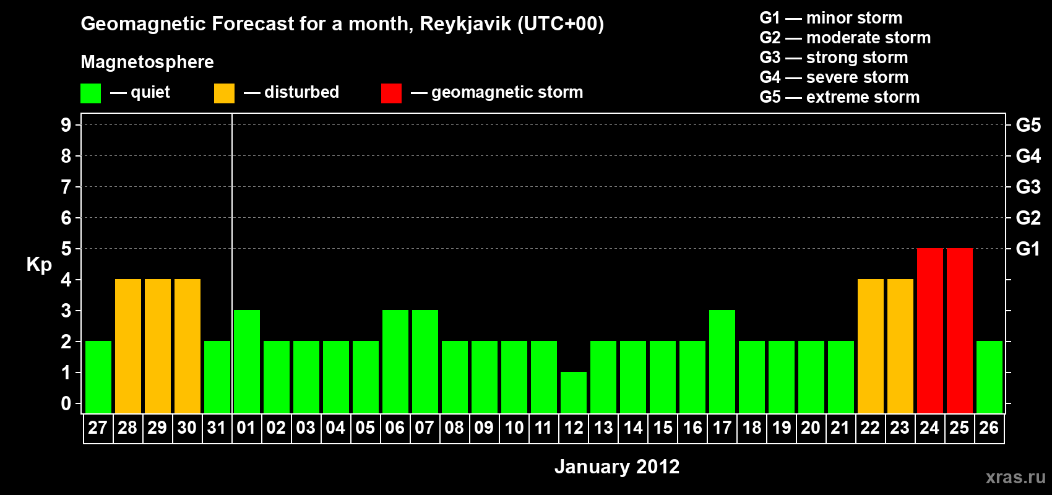
Task: Click the date label 27
Action: [98, 428]
